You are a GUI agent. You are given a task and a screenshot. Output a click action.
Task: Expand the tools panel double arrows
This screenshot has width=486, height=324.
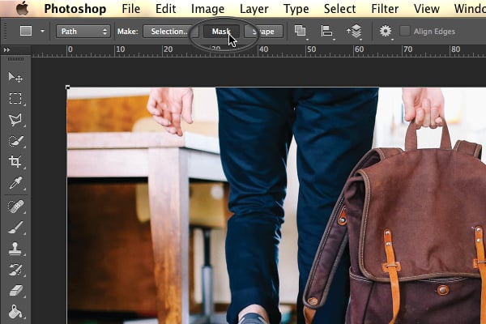pyautogui.click(x=6, y=49)
